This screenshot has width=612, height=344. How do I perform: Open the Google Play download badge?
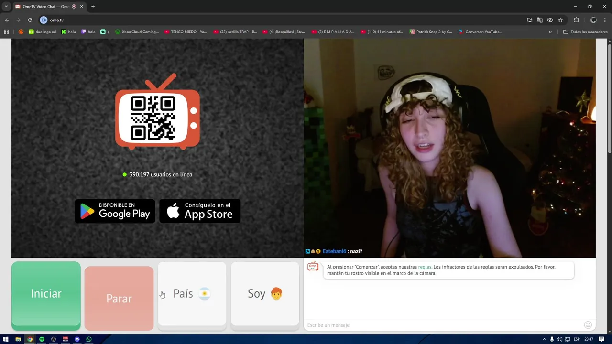click(x=115, y=211)
